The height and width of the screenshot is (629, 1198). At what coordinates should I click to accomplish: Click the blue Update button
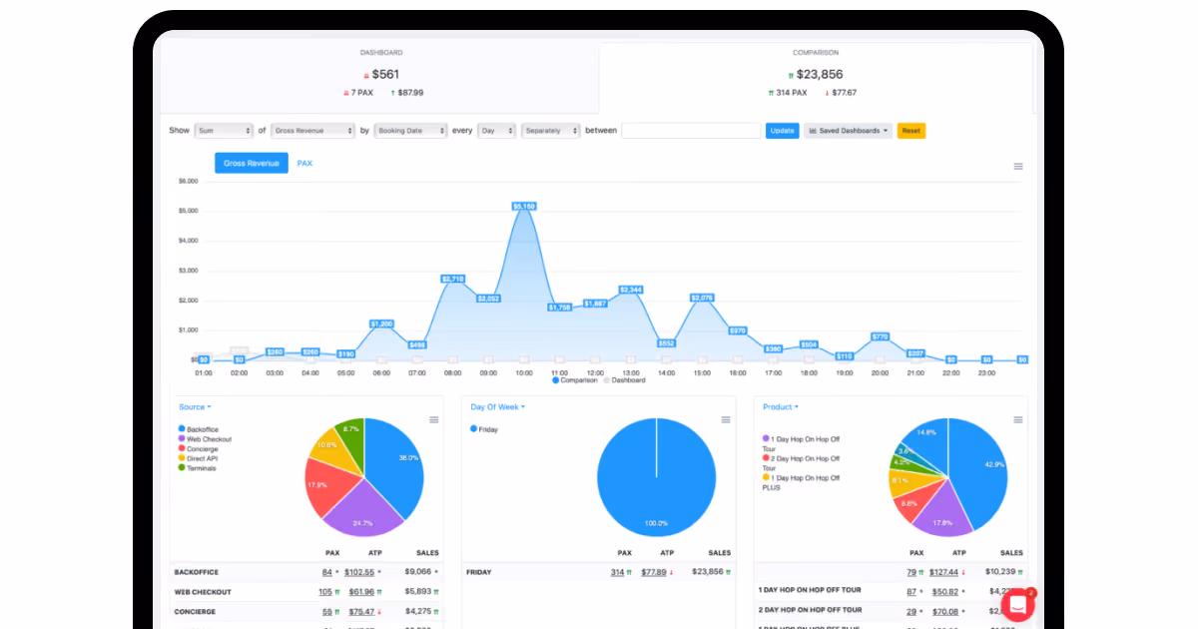[782, 131]
